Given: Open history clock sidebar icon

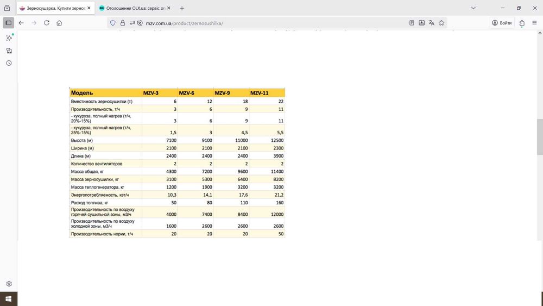Looking at the screenshot, I should pyautogui.click(x=9, y=63).
